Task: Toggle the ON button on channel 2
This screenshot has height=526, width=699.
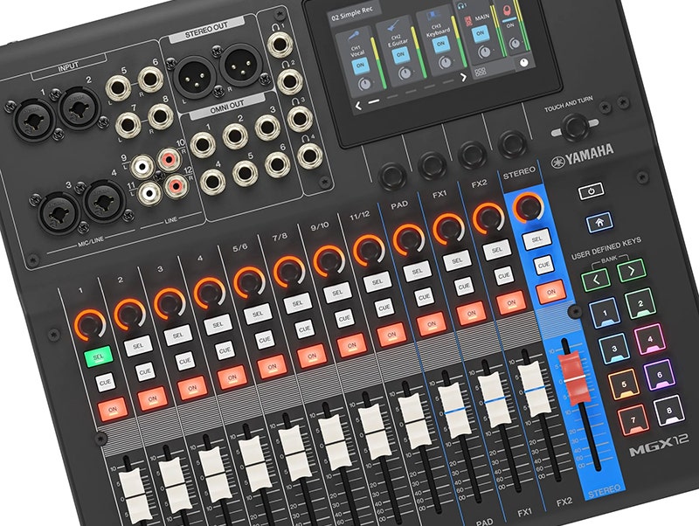Action: coord(152,398)
